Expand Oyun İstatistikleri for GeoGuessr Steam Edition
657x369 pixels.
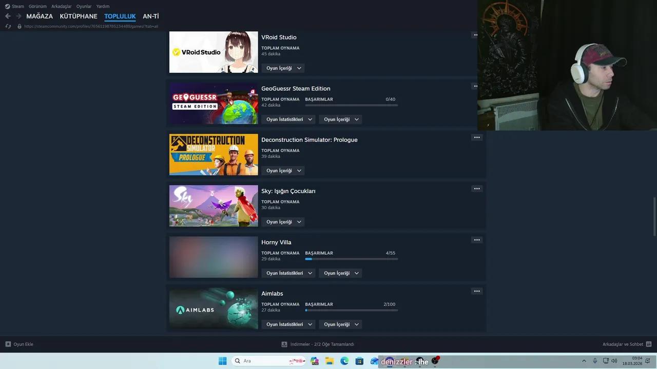(288, 119)
